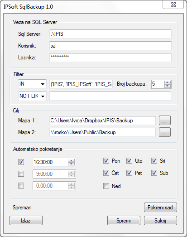The width and height of the screenshot is (187, 237).
Task: Save settings with Spremi button
Action: click(124, 221)
